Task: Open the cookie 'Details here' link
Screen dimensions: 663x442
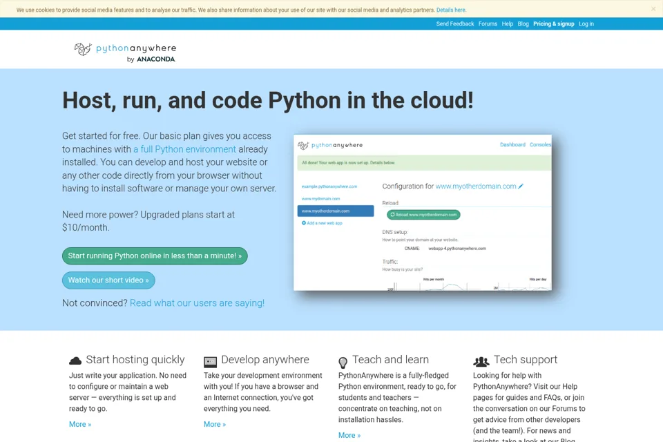Action: tap(451, 10)
